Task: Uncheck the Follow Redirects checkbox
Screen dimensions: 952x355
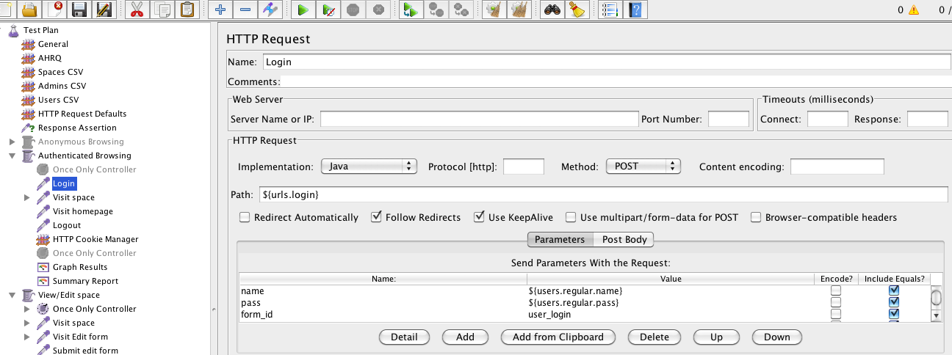Action: click(376, 217)
